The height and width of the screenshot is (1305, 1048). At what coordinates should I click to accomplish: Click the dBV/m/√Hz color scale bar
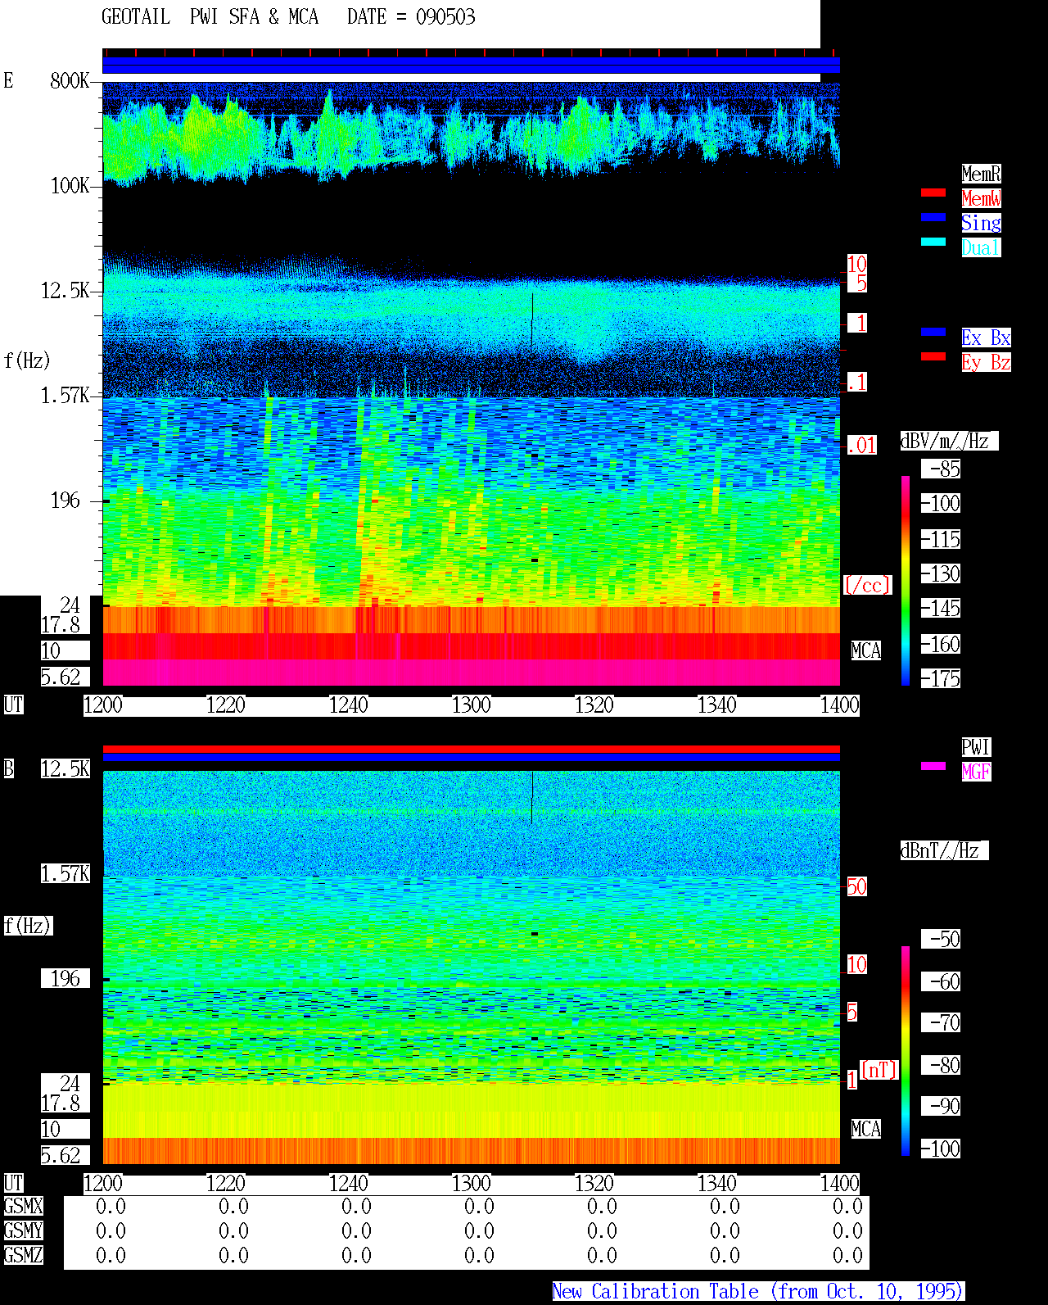pos(906,580)
